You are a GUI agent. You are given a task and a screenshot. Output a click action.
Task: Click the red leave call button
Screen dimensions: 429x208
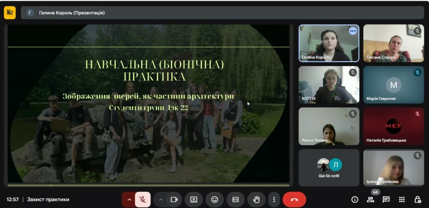coord(294,200)
